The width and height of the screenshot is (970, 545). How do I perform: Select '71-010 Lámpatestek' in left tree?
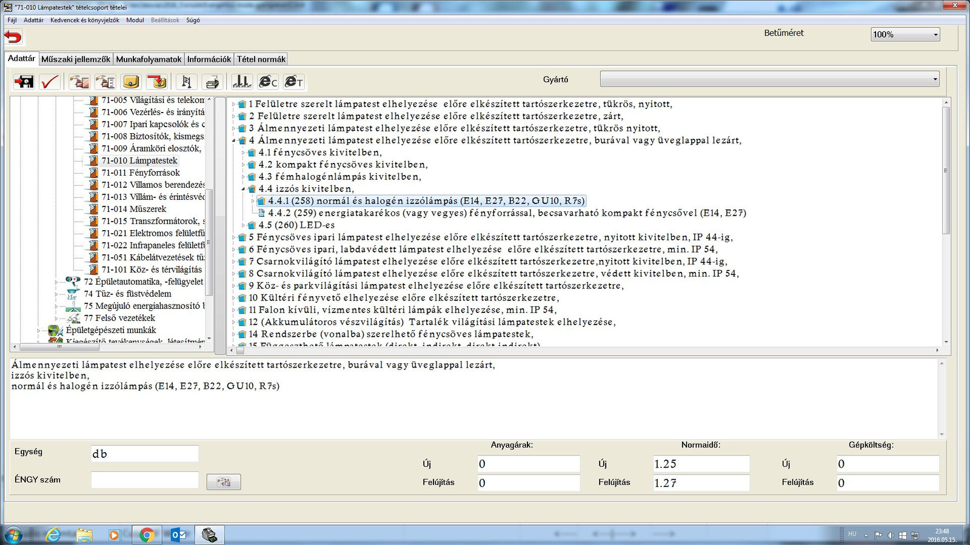(x=139, y=160)
